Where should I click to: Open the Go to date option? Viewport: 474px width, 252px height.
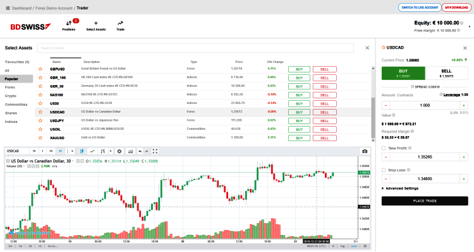pos(52,246)
